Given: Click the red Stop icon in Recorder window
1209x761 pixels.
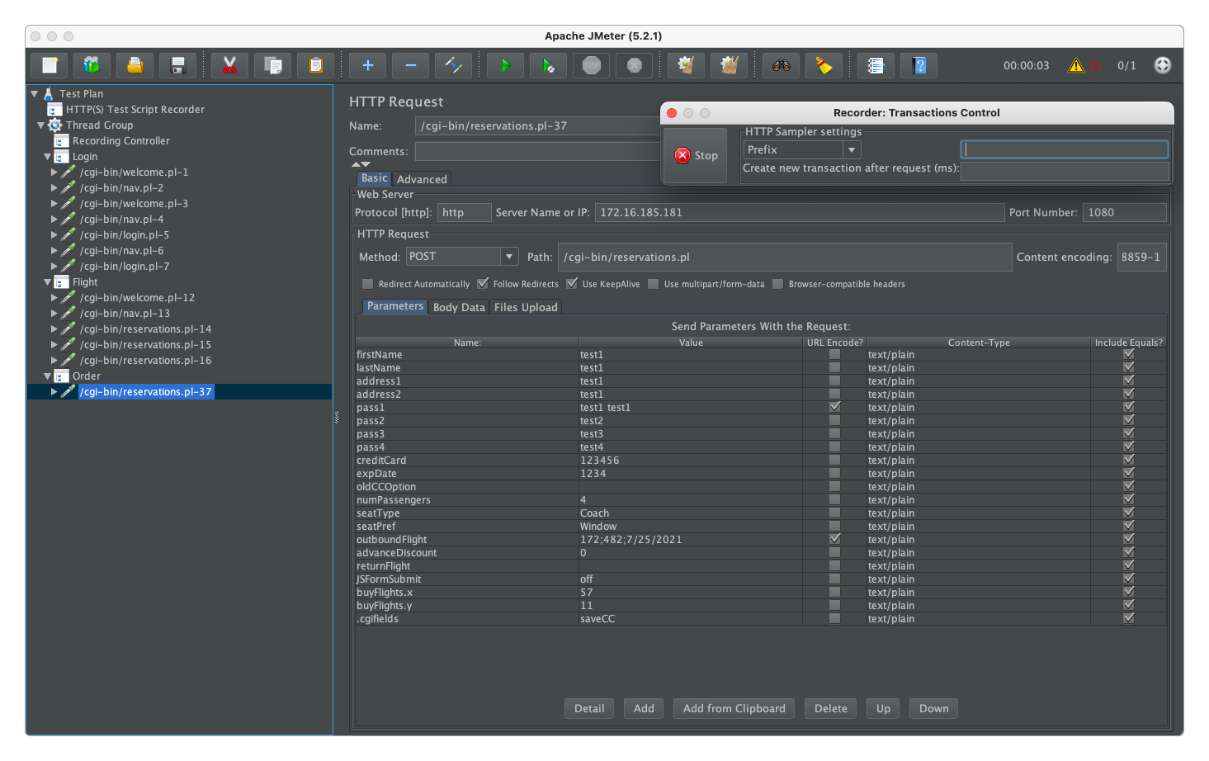Looking at the screenshot, I should [682, 155].
